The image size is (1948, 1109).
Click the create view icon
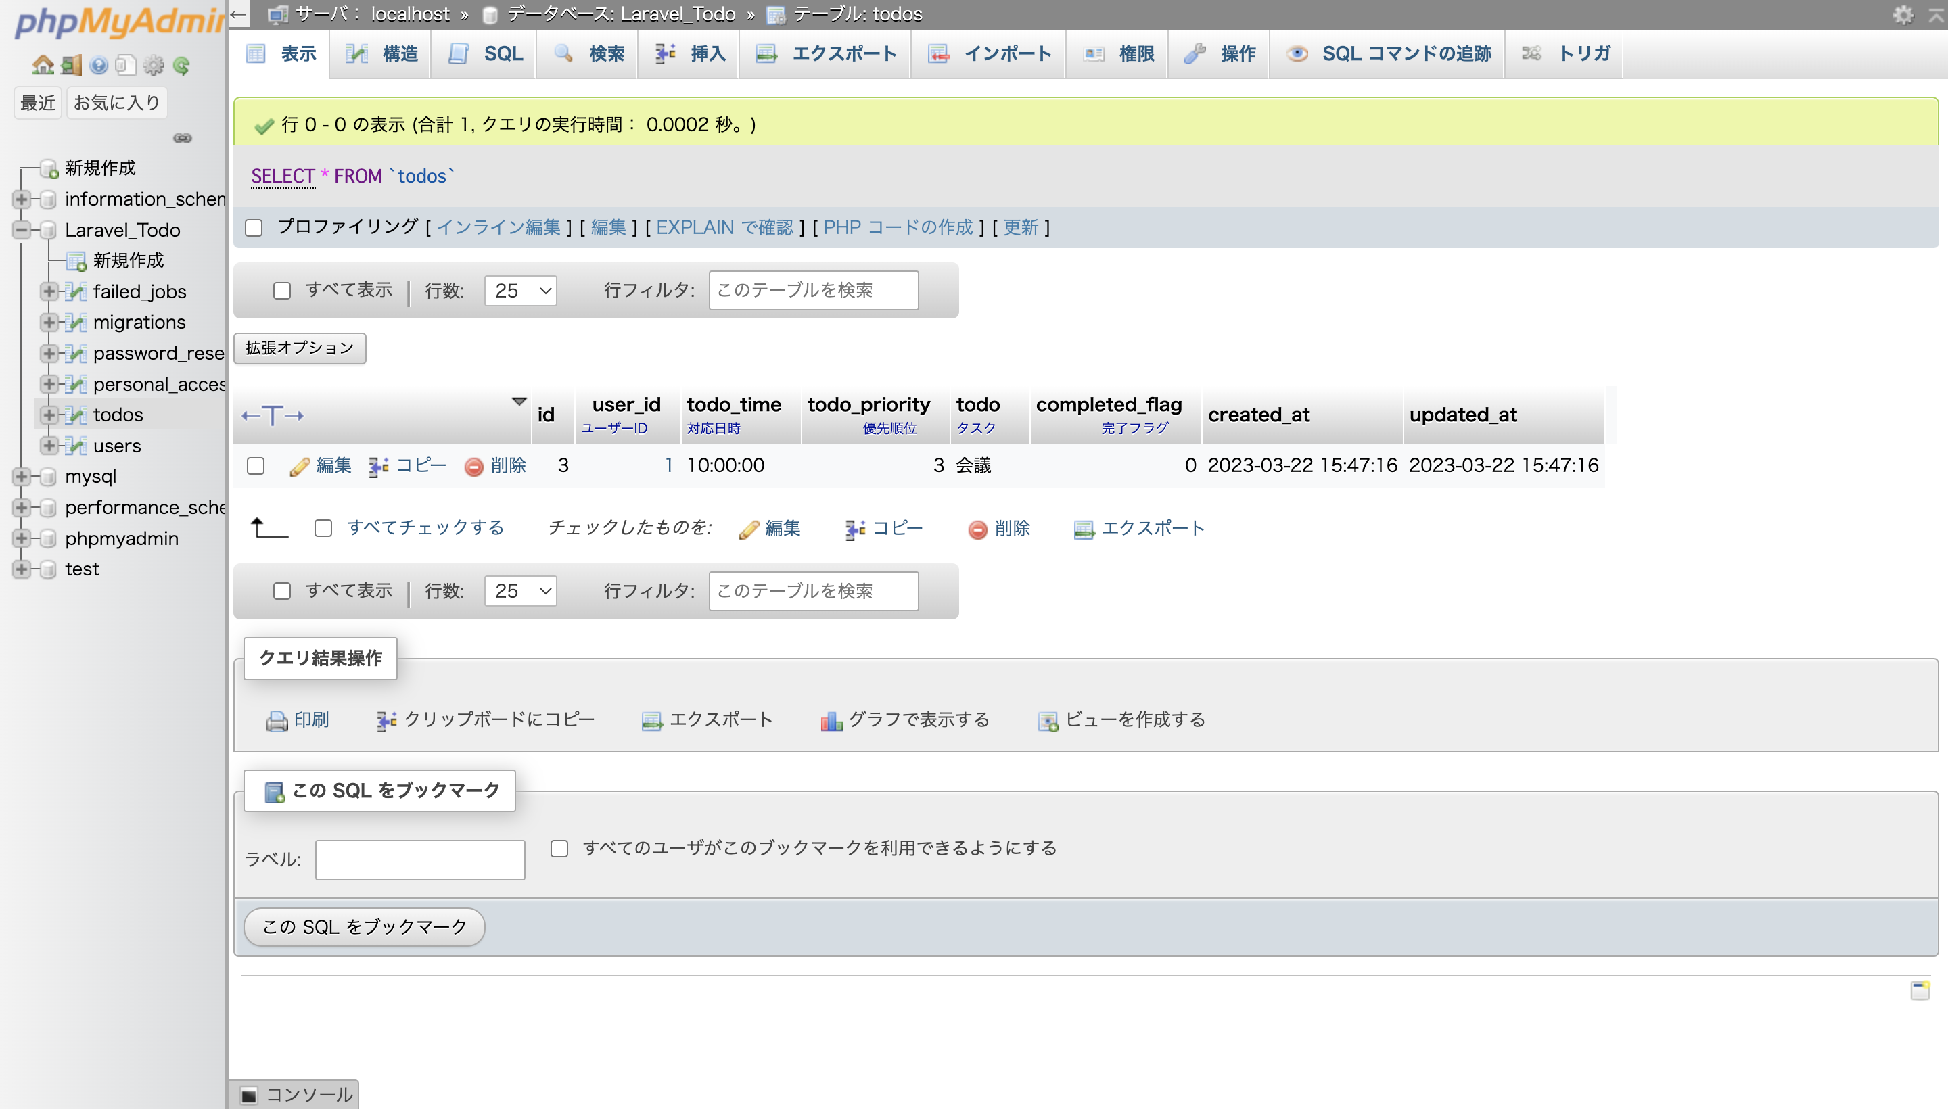(1048, 721)
